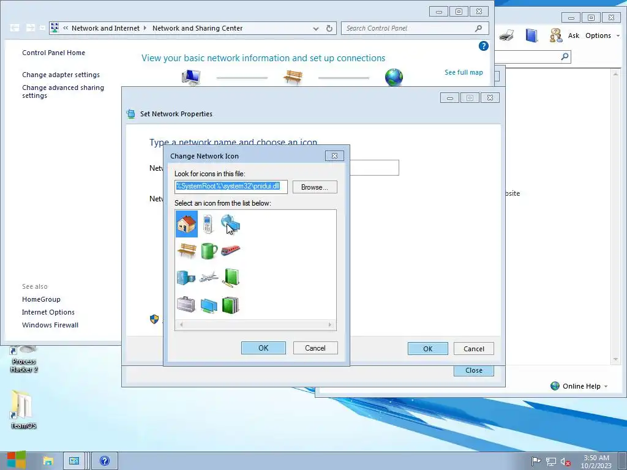This screenshot has height=470, width=627.
Task: Click Network and Internet breadcrumb
Action: pos(105,28)
